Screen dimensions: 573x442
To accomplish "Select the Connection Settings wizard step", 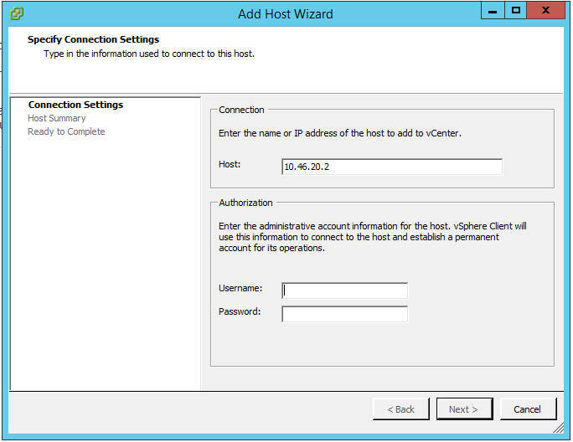I will coord(75,105).
